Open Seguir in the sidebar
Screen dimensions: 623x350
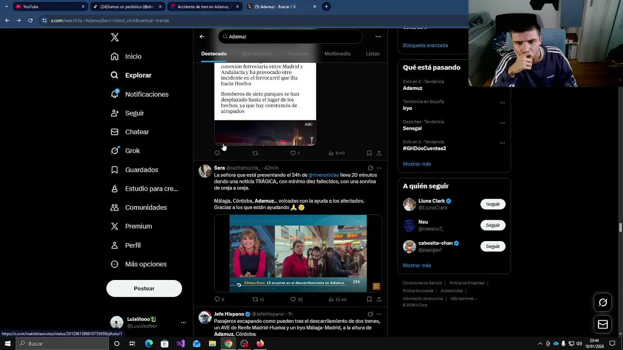click(x=127, y=113)
